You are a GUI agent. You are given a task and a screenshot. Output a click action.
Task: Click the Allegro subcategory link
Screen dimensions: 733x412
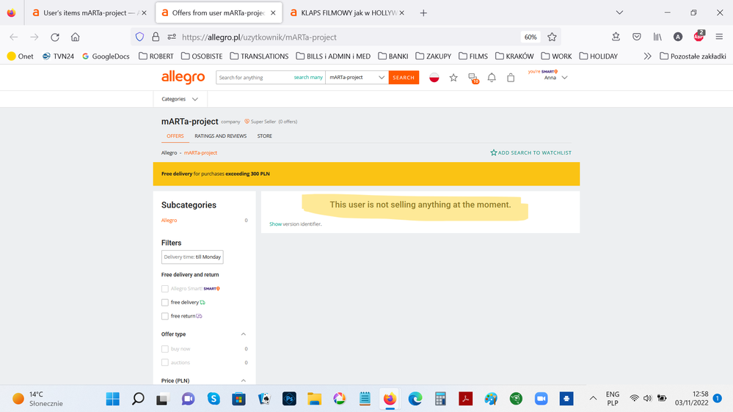[169, 221]
